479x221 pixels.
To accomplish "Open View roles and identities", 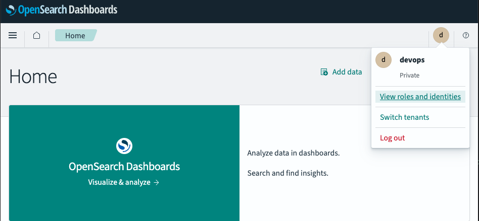I will (420, 97).
